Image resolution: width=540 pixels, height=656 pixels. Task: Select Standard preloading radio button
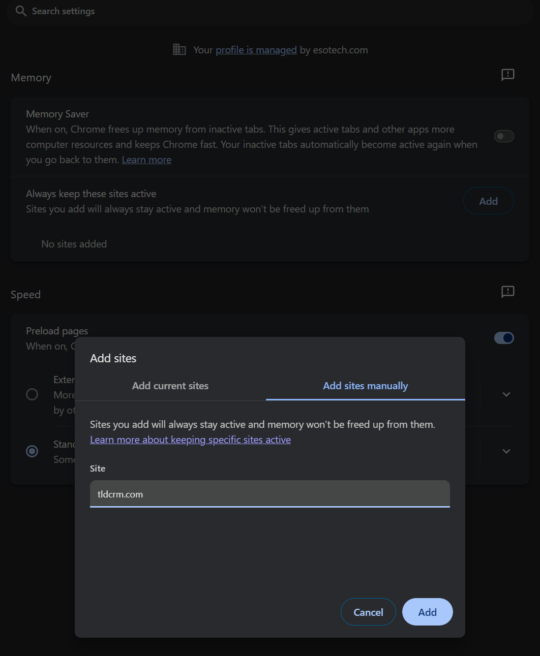click(32, 451)
